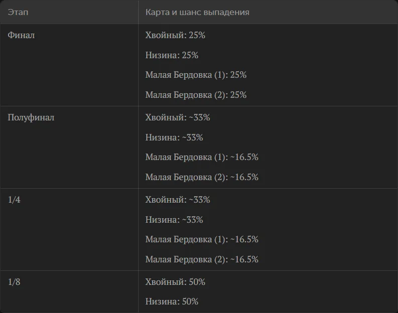Select the Финал stage cell
This screenshot has height=313, width=398.
[69, 65]
